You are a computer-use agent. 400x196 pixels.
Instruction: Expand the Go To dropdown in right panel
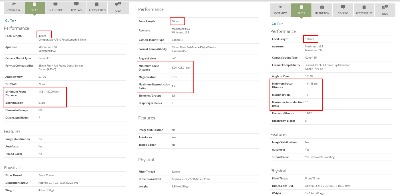tap(277, 24)
